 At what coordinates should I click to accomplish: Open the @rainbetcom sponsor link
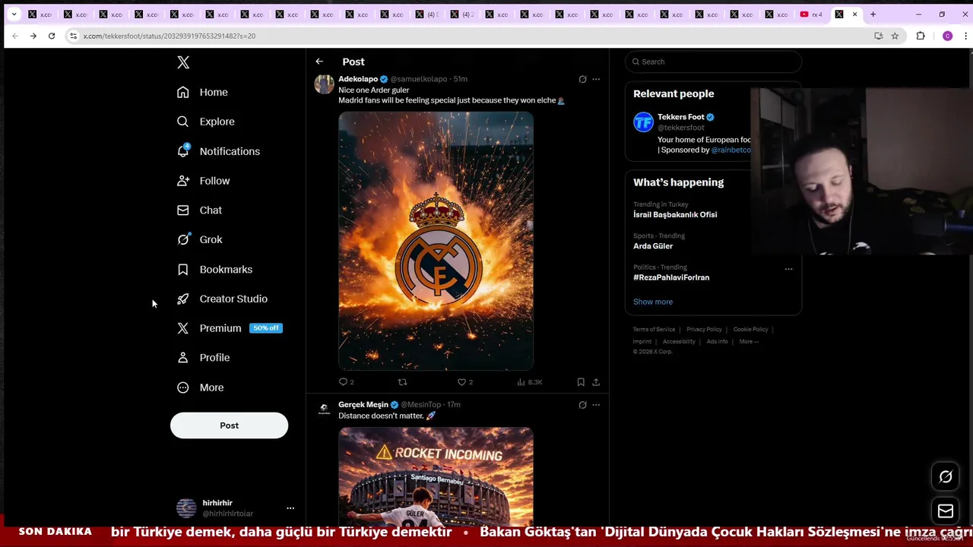click(x=731, y=150)
